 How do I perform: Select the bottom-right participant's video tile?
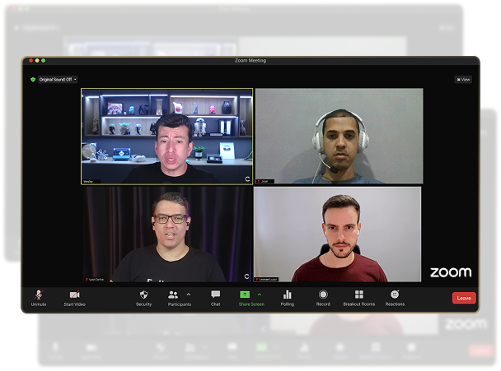click(337, 234)
